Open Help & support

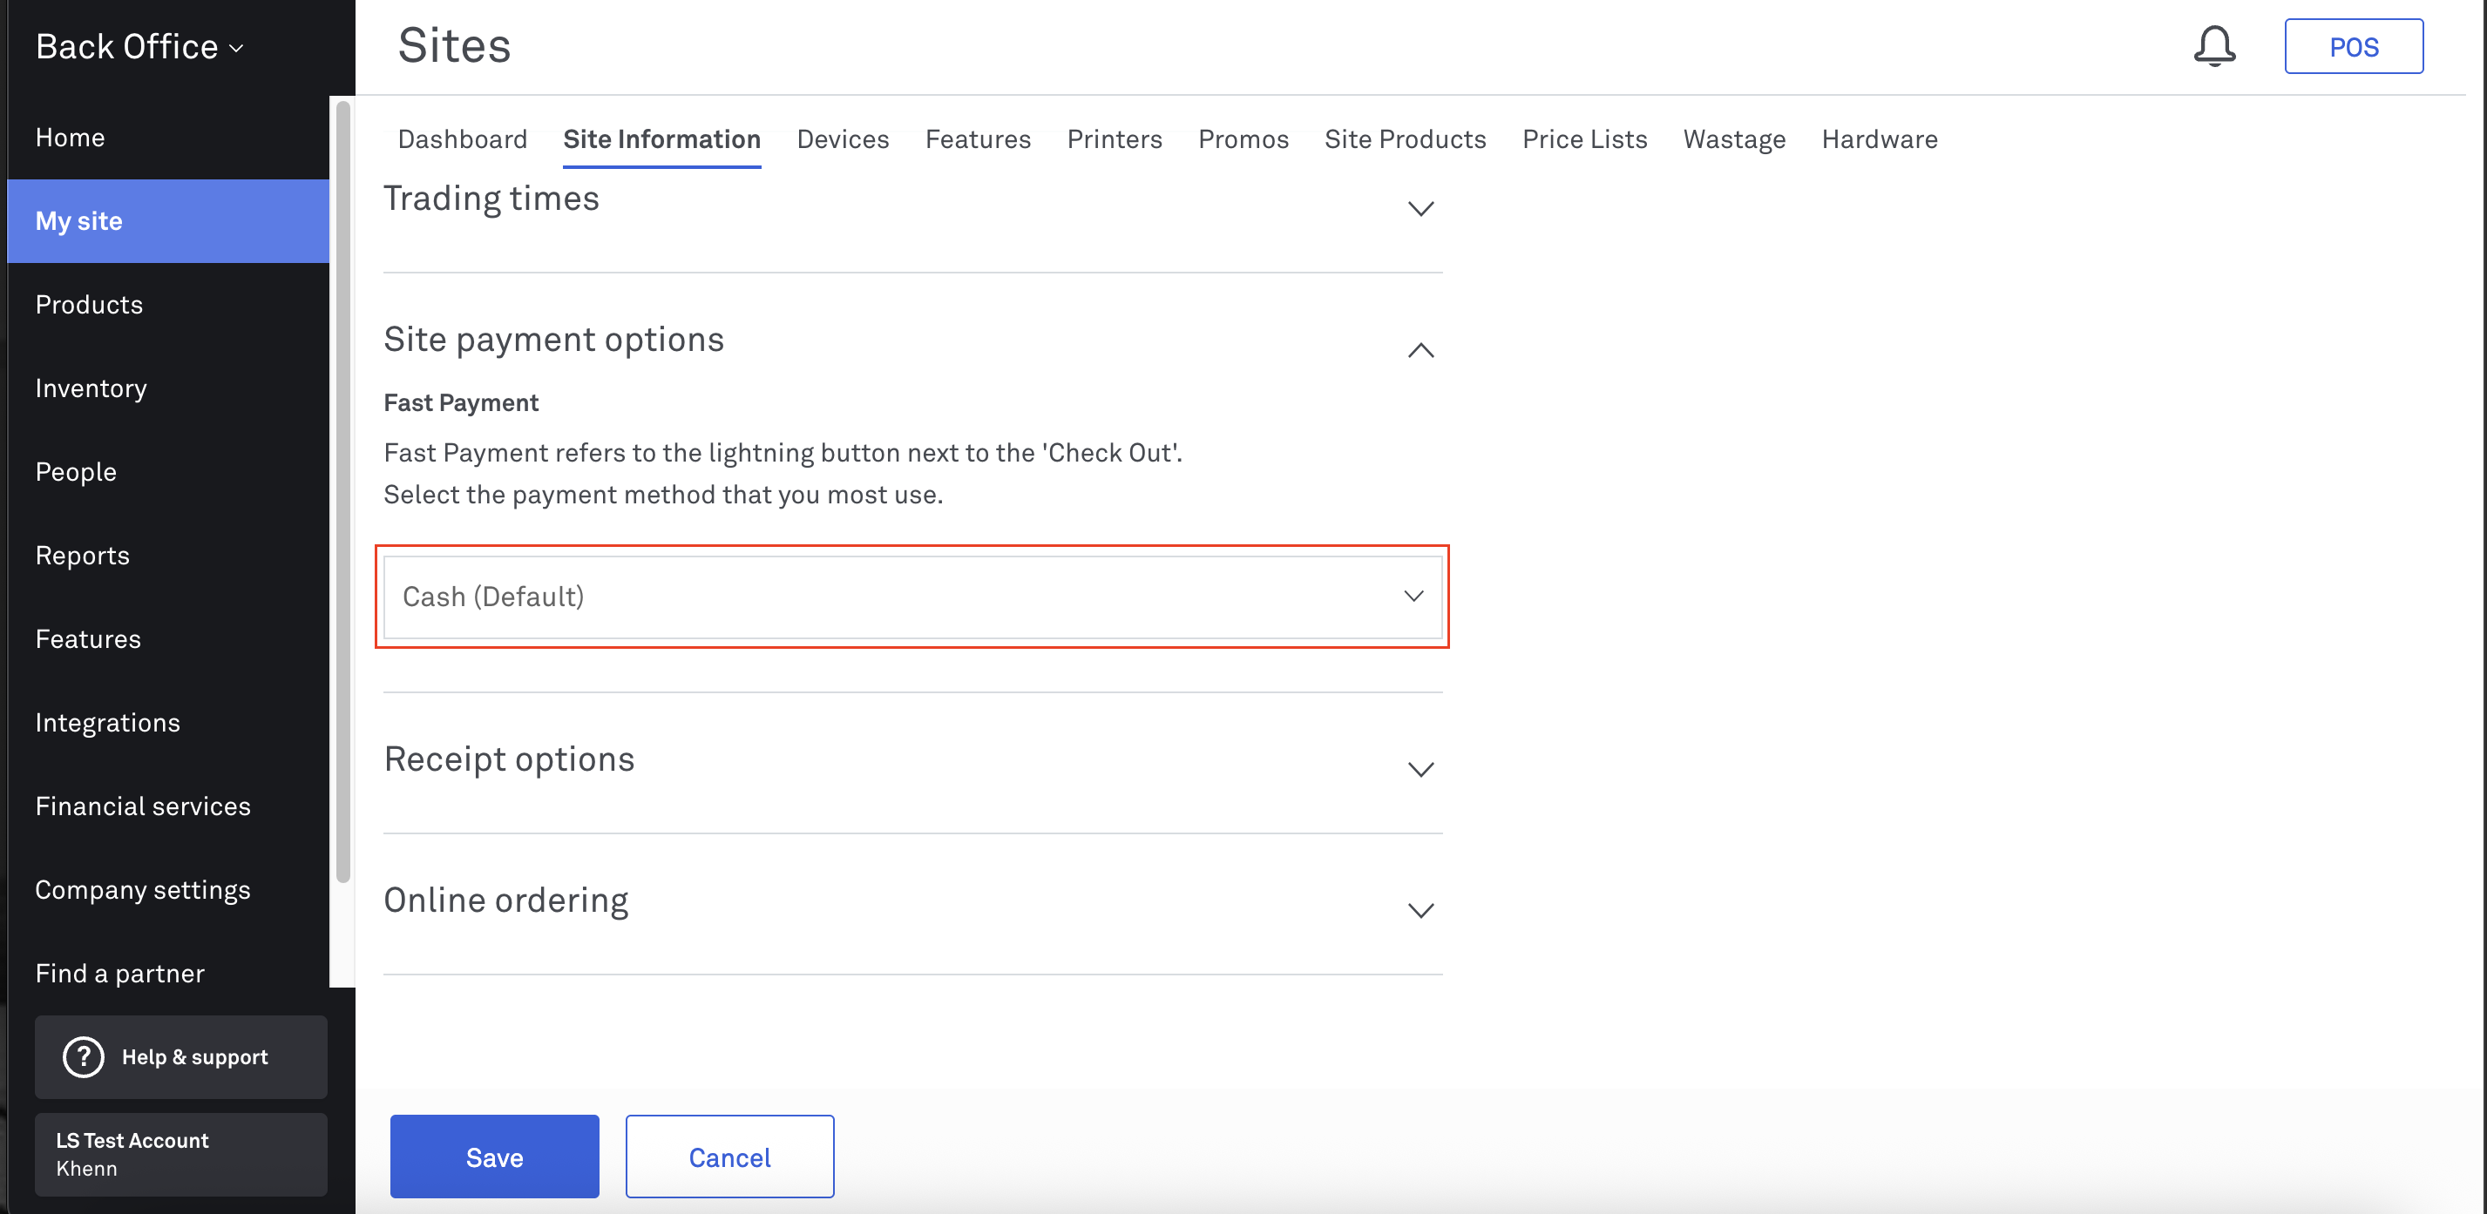(180, 1056)
